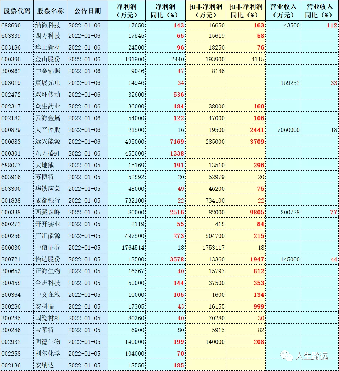Select revenue value 7060000
Screen dimensions: 339x371
[x=283, y=130]
